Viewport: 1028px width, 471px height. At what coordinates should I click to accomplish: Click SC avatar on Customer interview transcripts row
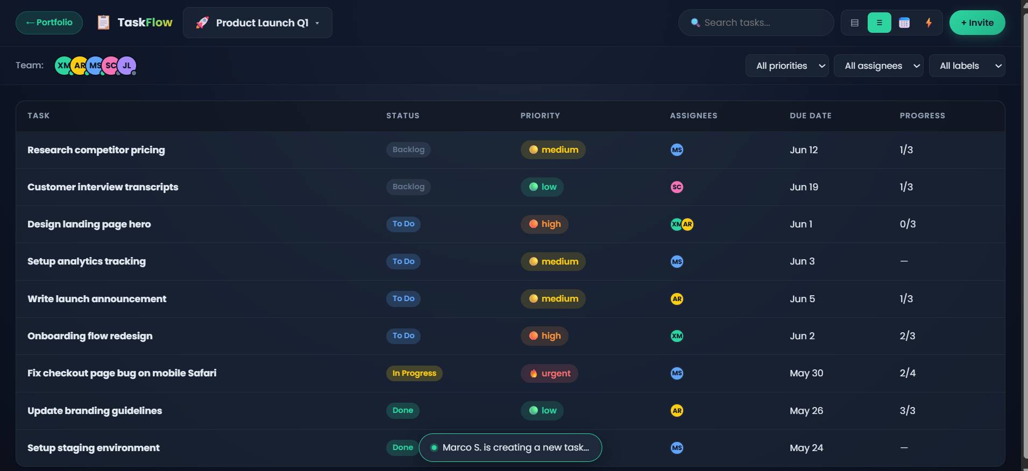point(677,187)
